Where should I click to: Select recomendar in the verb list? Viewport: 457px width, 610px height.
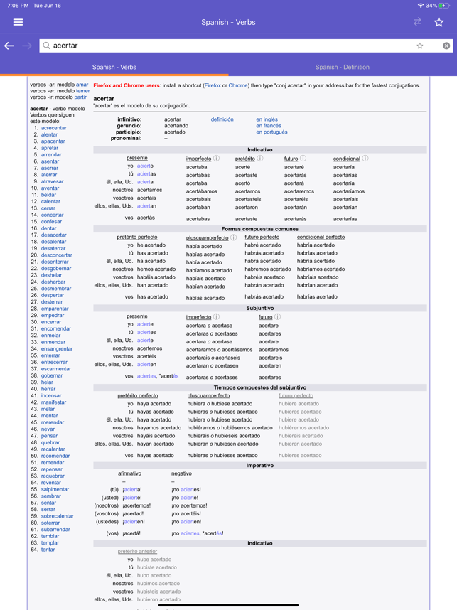click(55, 456)
